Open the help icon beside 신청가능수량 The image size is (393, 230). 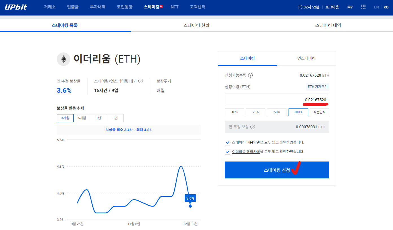pos(250,75)
